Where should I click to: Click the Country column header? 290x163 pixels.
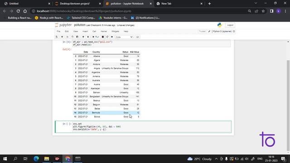pos(96,52)
